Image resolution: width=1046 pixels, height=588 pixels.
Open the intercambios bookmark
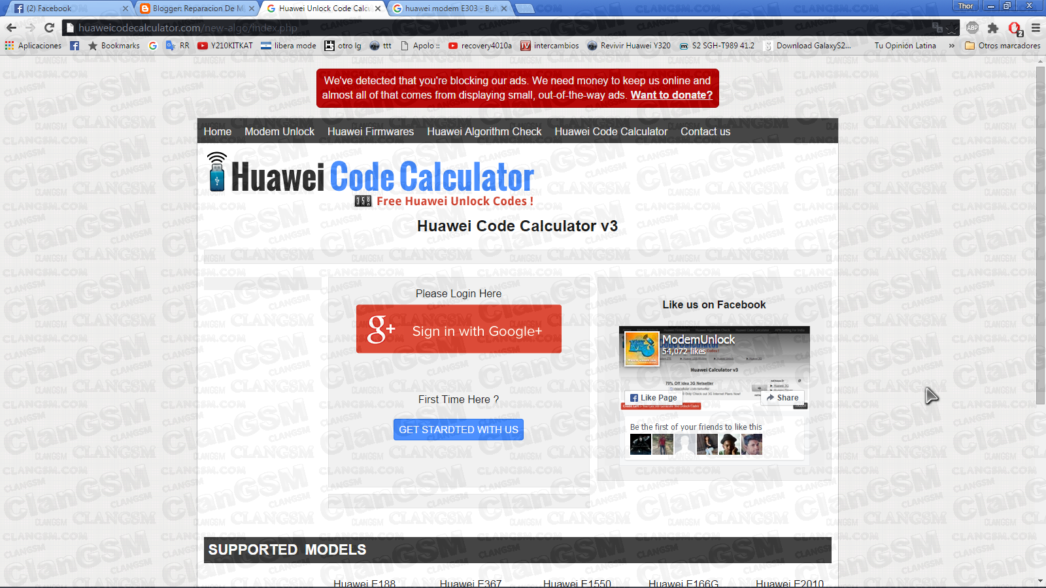550,46
